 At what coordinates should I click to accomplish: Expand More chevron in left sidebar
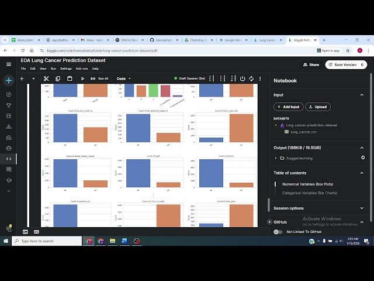pos(9,191)
